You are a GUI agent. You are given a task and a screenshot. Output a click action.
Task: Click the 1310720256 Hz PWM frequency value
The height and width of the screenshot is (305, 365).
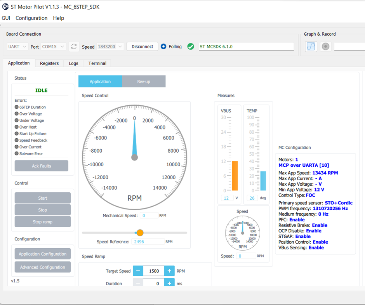point(330,209)
